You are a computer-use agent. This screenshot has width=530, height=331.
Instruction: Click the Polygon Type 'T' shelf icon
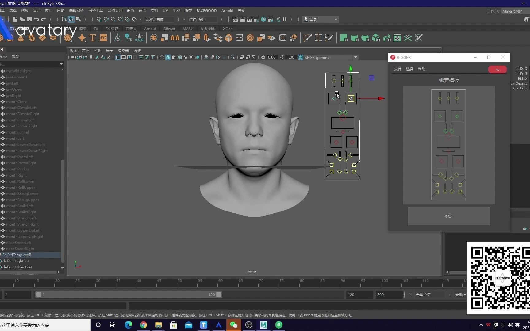pos(93,38)
